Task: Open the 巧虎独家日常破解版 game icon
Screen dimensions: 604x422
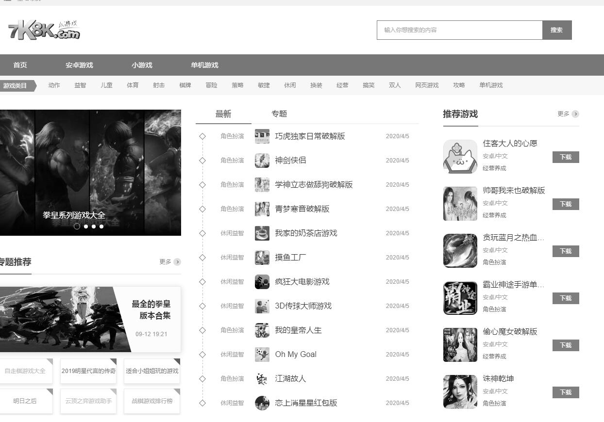Action: [262, 136]
